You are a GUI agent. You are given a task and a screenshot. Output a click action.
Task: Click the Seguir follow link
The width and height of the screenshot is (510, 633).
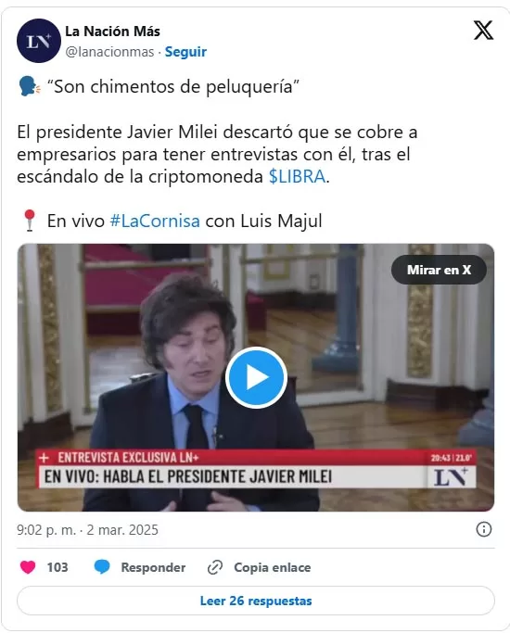pyautogui.click(x=185, y=52)
